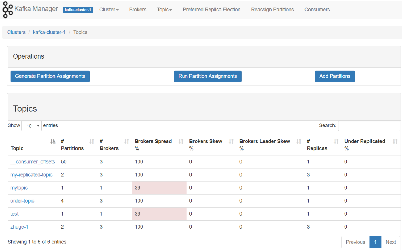402x250 pixels.
Task: Go to Previous page of topics
Action: pos(355,242)
